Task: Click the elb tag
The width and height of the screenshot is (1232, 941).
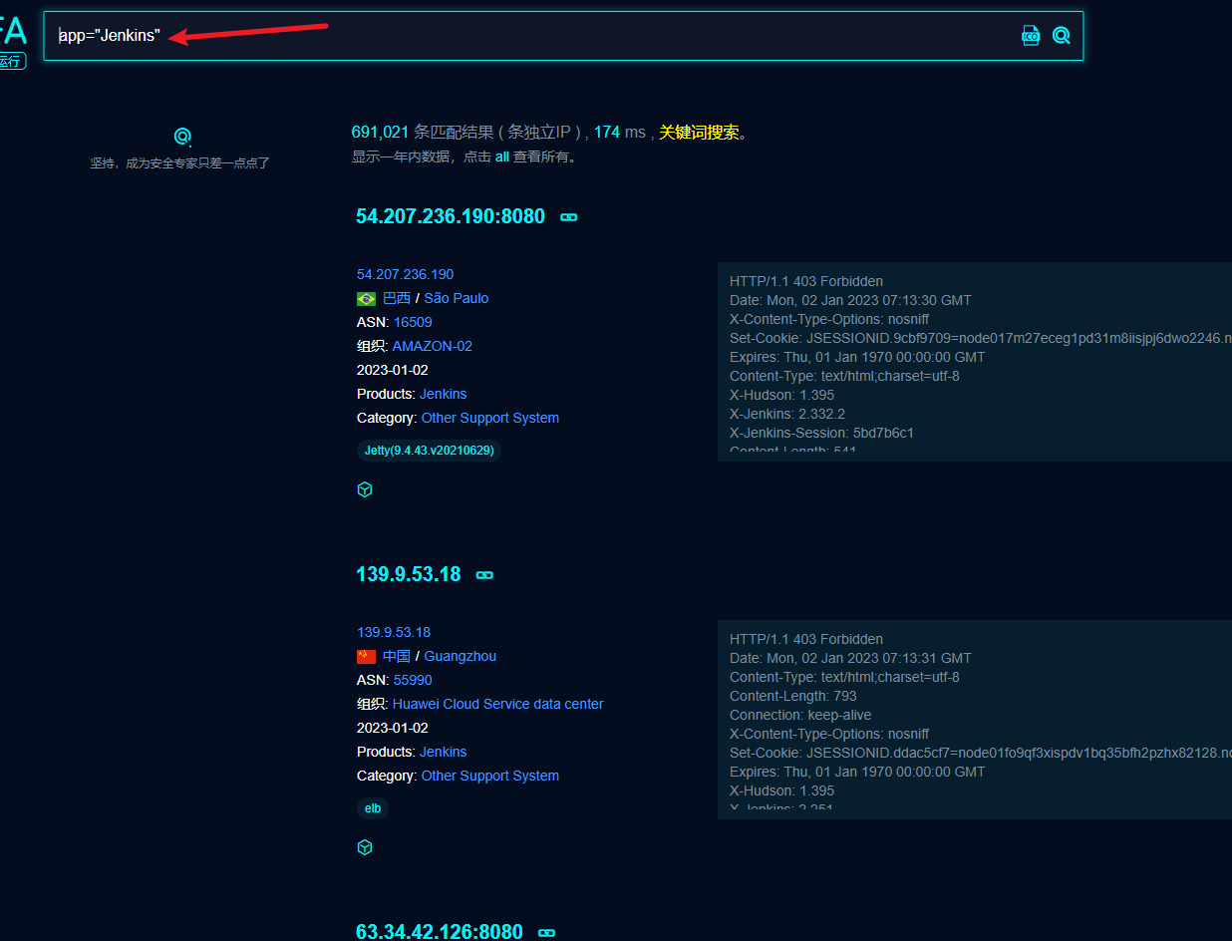Action: click(x=373, y=808)
